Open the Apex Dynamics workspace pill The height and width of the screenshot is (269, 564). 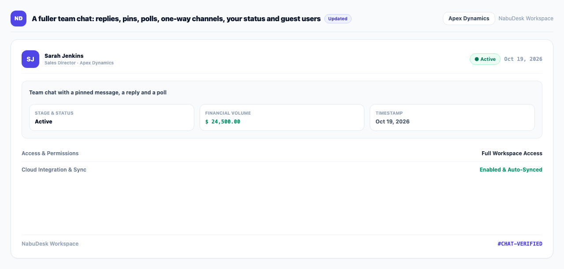[x=469, y=19]
